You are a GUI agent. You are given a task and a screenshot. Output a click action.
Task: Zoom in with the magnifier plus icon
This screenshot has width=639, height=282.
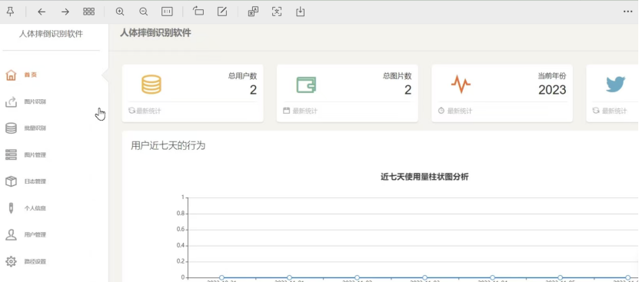click(120, 12)
